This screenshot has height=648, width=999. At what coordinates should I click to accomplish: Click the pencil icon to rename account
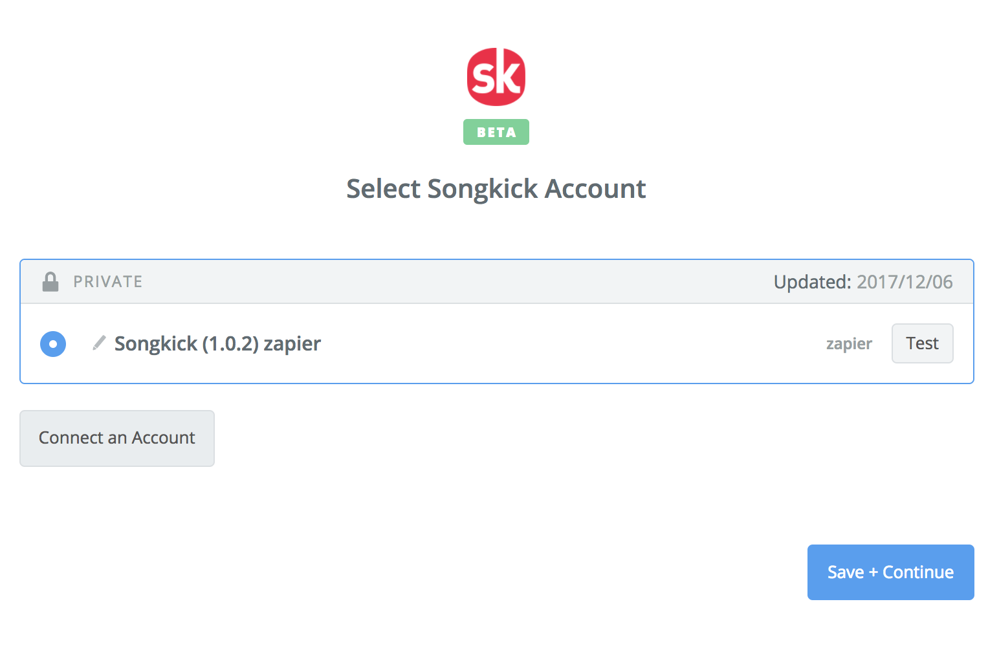(99, 343)
